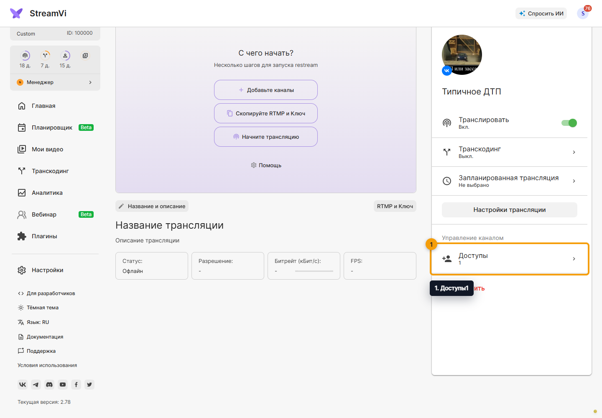Open VK social link icon
The height and width of the screenshot is (418, 602).
click(23, 385)
